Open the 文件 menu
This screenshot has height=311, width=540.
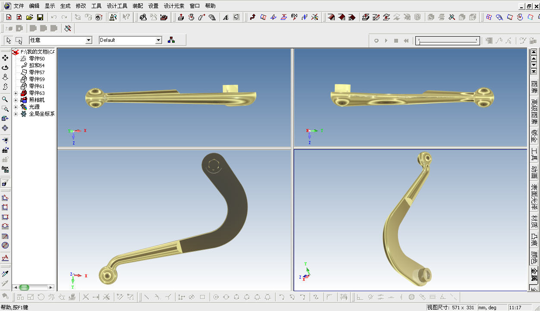(19, 6)
